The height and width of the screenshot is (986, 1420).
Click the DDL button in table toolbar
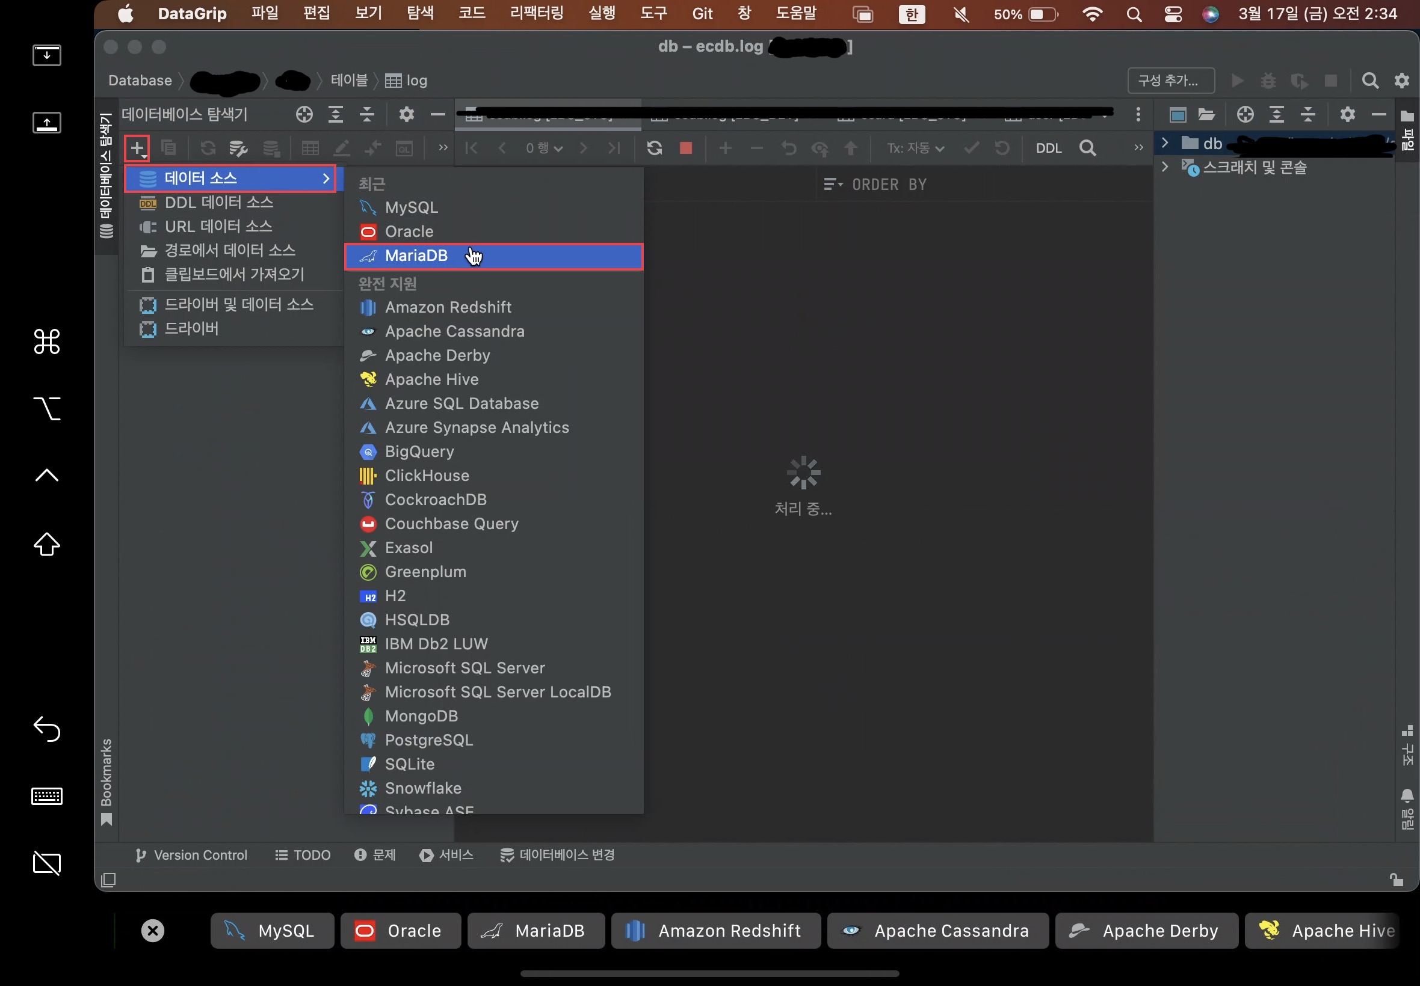tap(1049, 149)
